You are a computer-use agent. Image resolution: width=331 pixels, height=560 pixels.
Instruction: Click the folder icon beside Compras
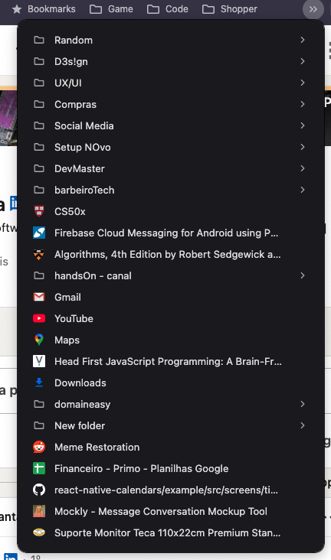[39, 104]
